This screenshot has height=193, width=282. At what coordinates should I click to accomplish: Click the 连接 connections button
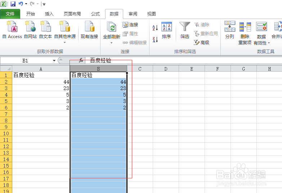pos(130,24)
